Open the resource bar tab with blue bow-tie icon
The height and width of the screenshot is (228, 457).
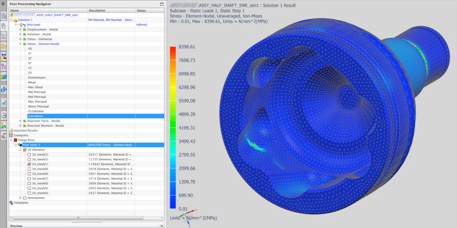coord(4,56)
